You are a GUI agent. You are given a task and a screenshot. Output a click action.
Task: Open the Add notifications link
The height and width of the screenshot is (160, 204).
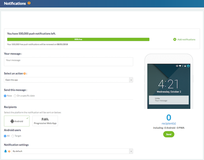tap(186, 40)
